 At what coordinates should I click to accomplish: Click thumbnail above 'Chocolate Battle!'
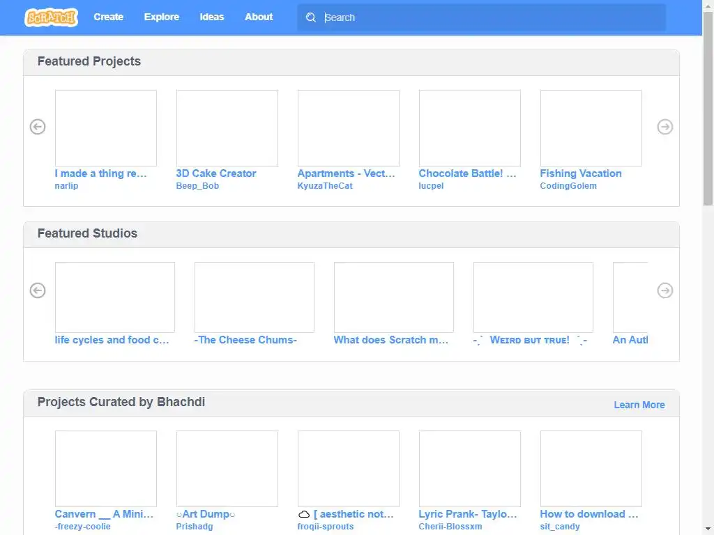click(470, 128)
